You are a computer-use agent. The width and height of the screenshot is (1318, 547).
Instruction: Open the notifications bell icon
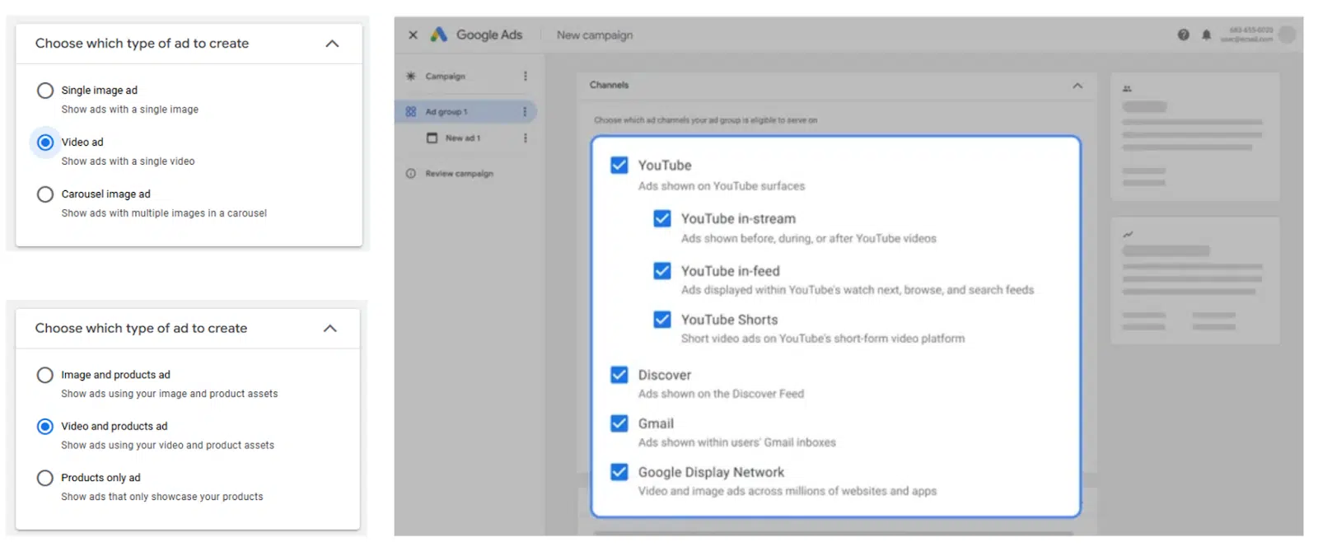click(x=1206, y=35)
